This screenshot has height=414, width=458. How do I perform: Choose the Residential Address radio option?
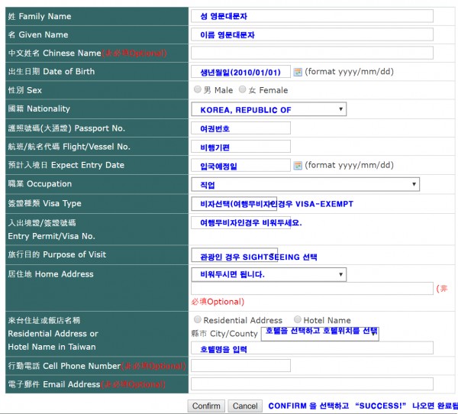(x=198, y=319)
